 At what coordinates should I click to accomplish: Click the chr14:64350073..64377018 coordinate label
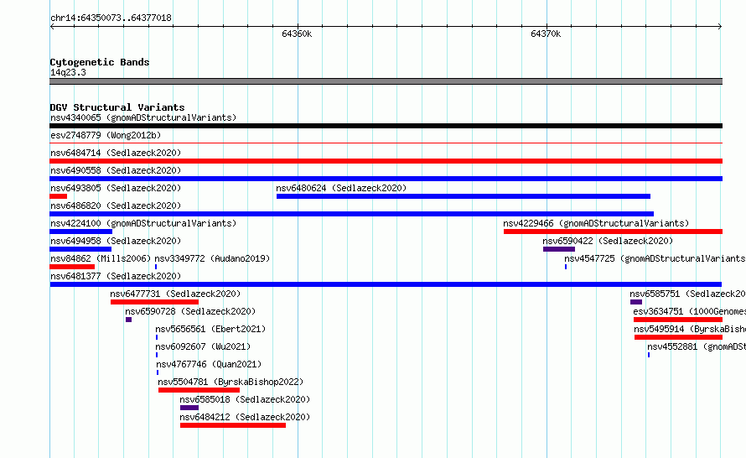point(111,18)
